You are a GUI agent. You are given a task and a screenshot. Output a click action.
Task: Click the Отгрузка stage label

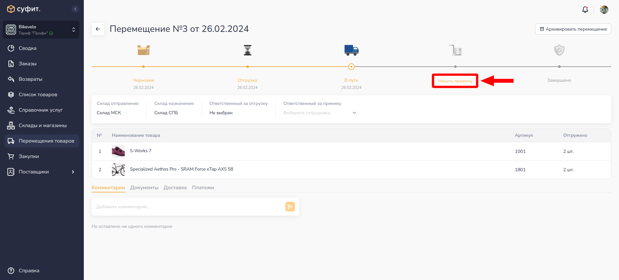pyautogui.click(x=248, y=80)
